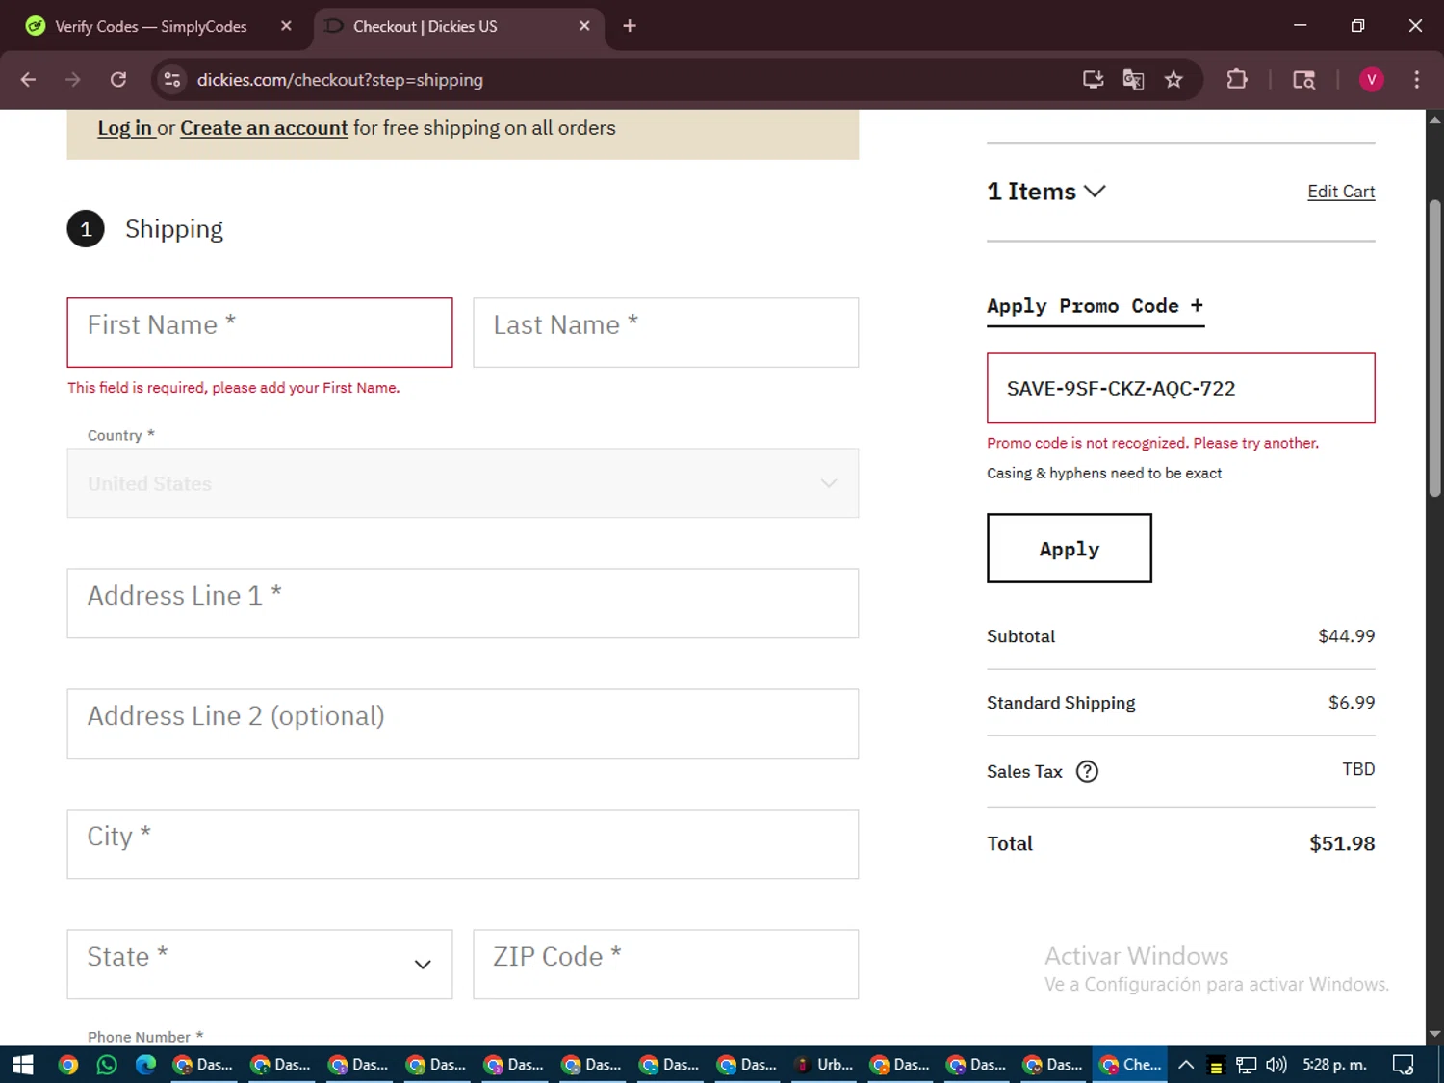
Task: Open the Country dropdown
Action: 463,483
